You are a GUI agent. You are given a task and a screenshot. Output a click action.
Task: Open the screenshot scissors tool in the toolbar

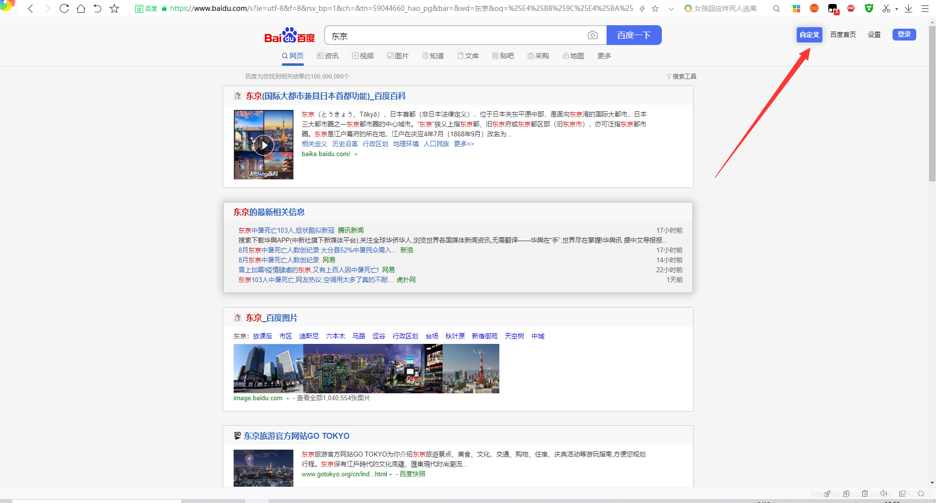click(x=885, y=8)
